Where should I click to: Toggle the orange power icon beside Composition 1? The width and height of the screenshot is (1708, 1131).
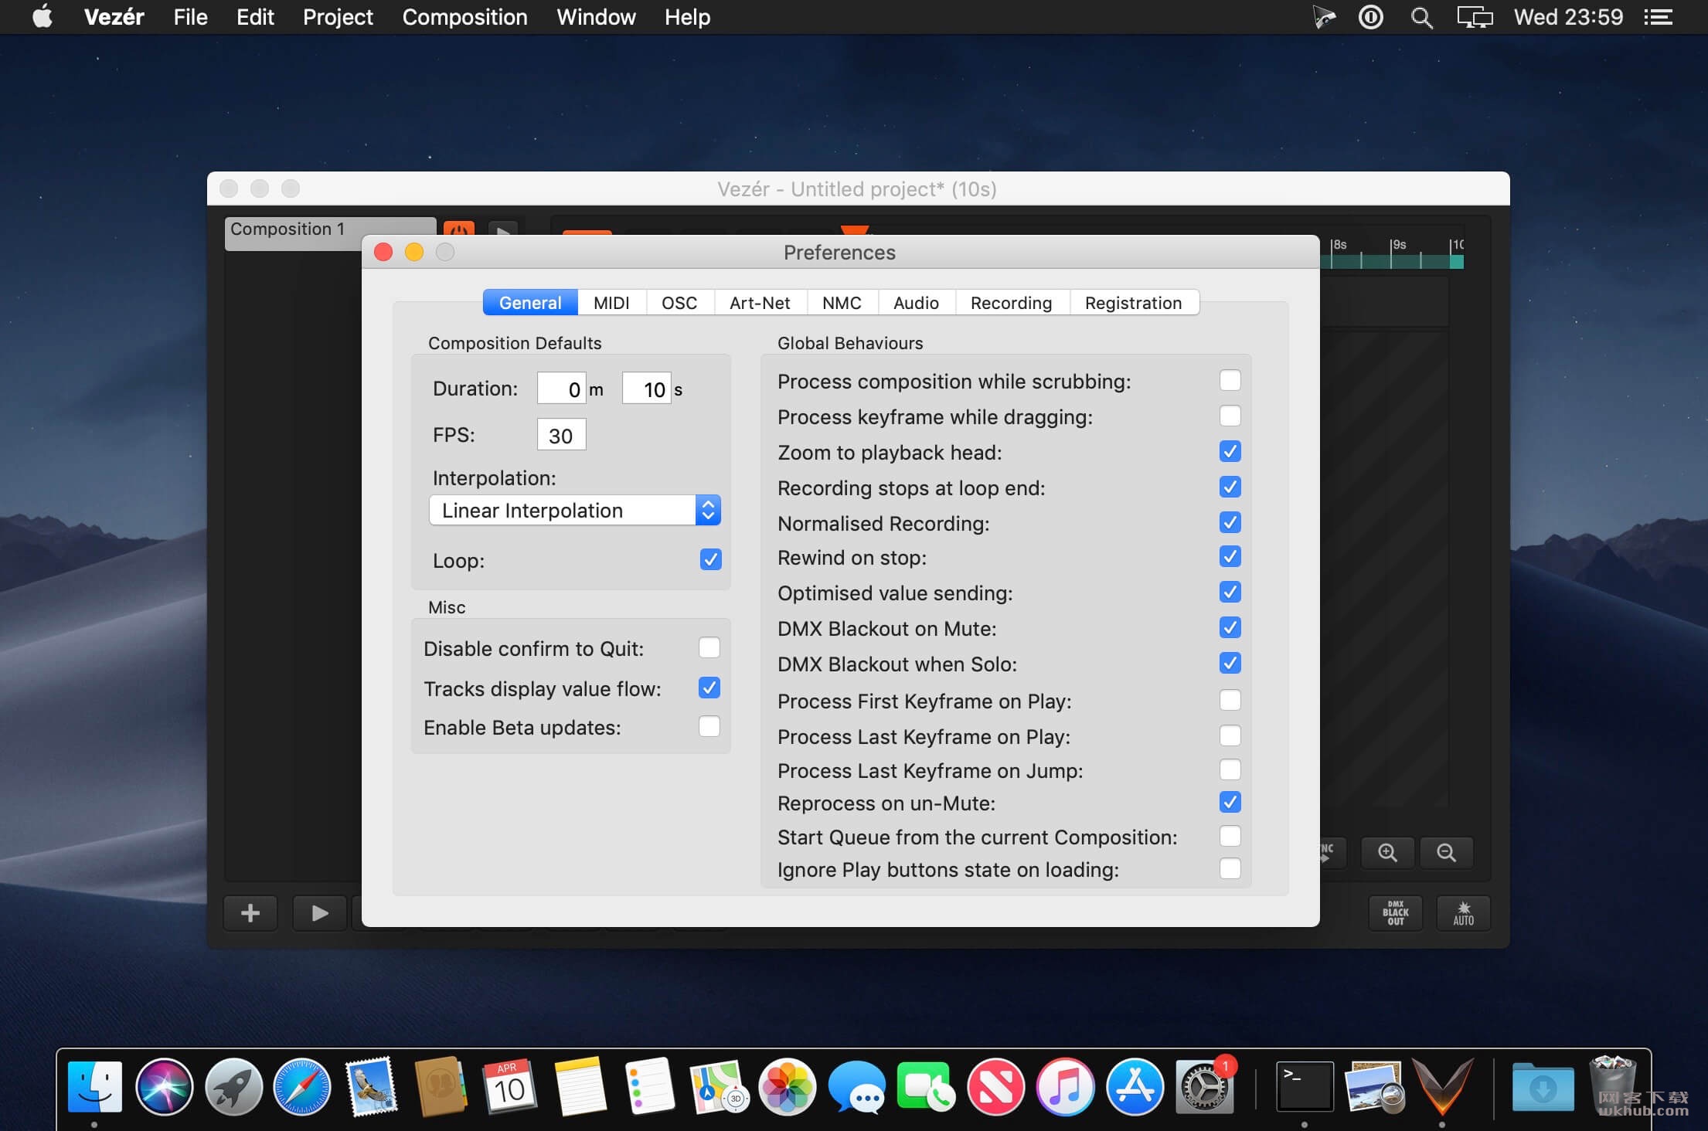click(x=459, y=229)
